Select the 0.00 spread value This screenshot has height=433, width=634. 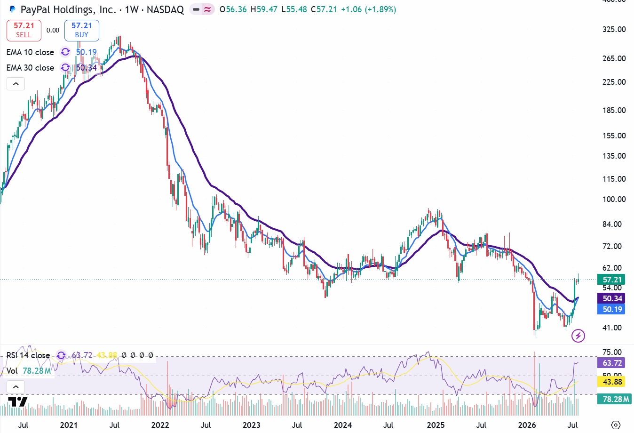[53, 30]
